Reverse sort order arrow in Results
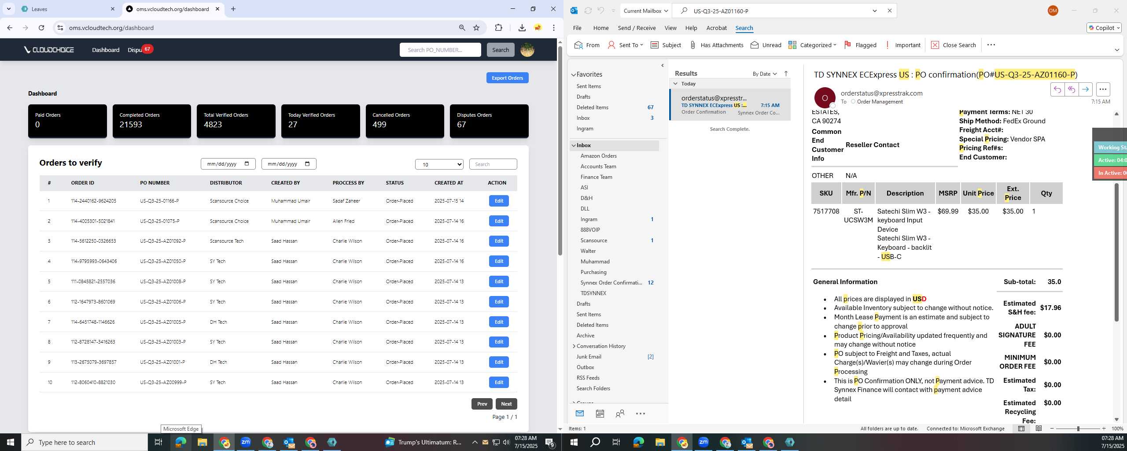Viewport: 1127px width, 451px height. coord(786,74)
